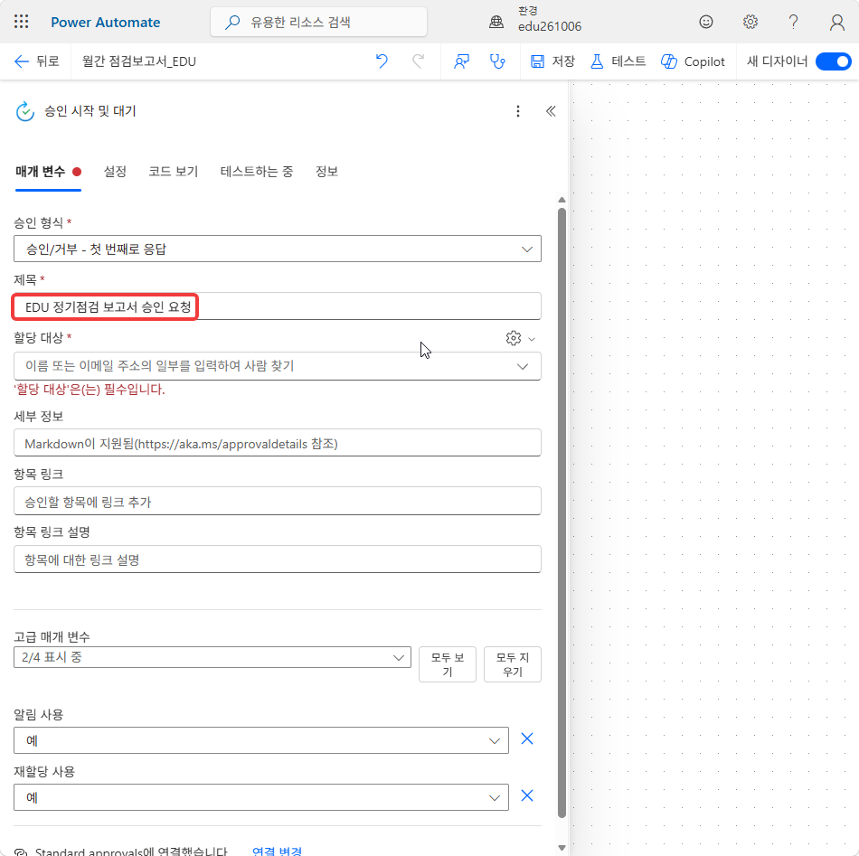
Task: Click the flow name 월간 점검보고서_EDU
Action: pyautogui.click(x=139, y=61)
